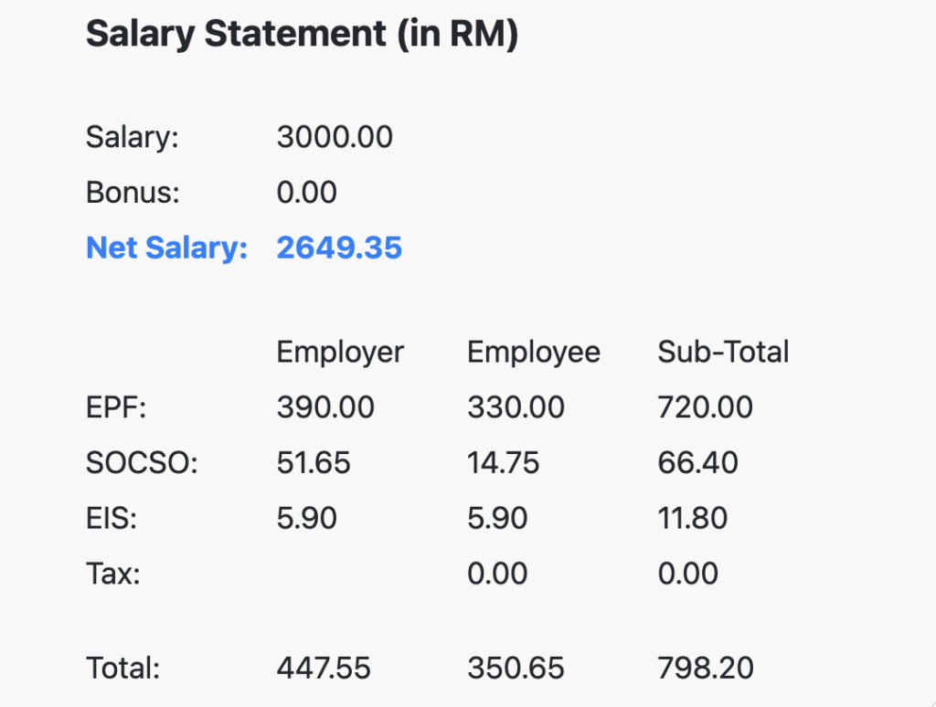
Task: Select the net salary value 2649.35
Action: coord(339,248)
